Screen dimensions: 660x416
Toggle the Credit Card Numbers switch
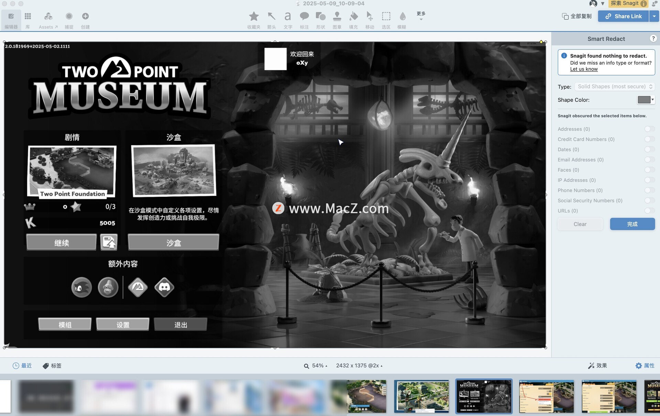tap(649, 139)
